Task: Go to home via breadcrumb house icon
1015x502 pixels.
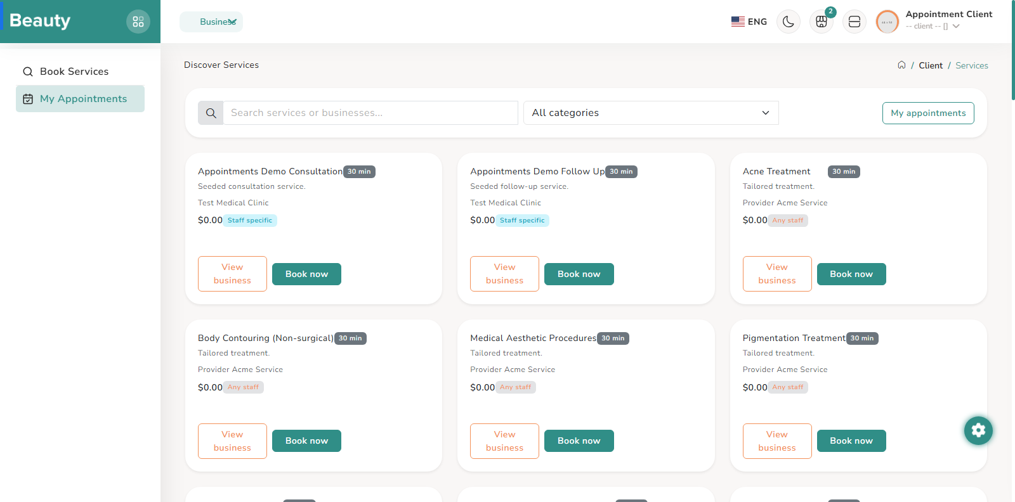Action: [x=901, y=65]
